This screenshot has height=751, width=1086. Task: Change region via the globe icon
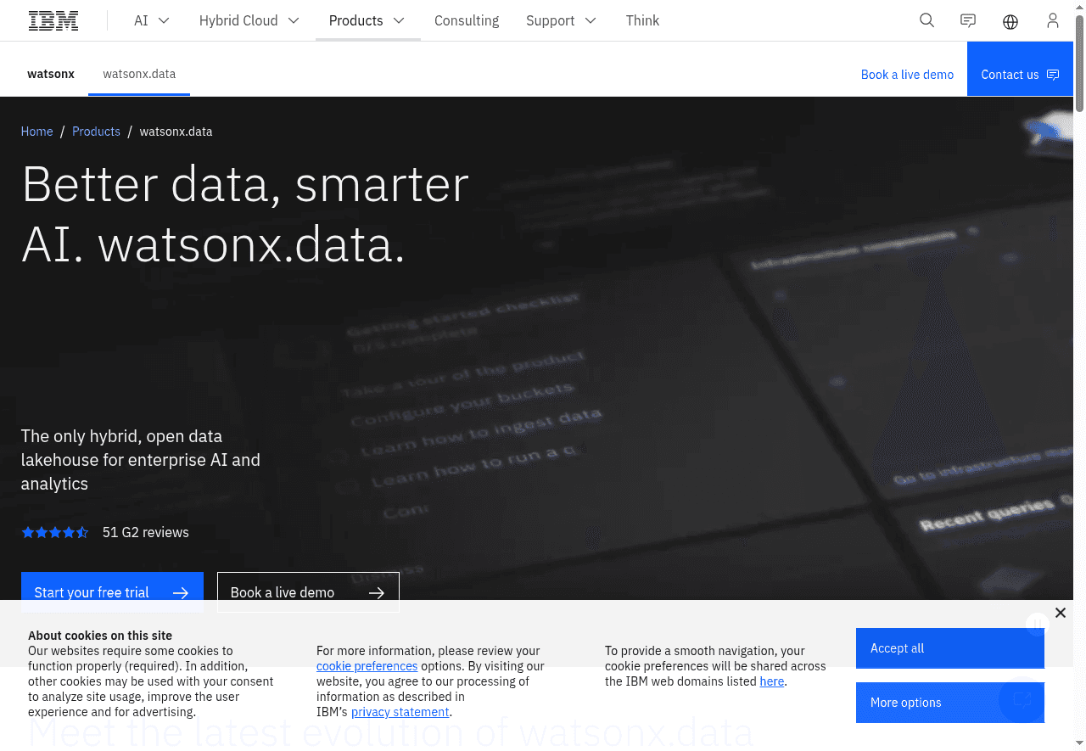pos(1010,20)
